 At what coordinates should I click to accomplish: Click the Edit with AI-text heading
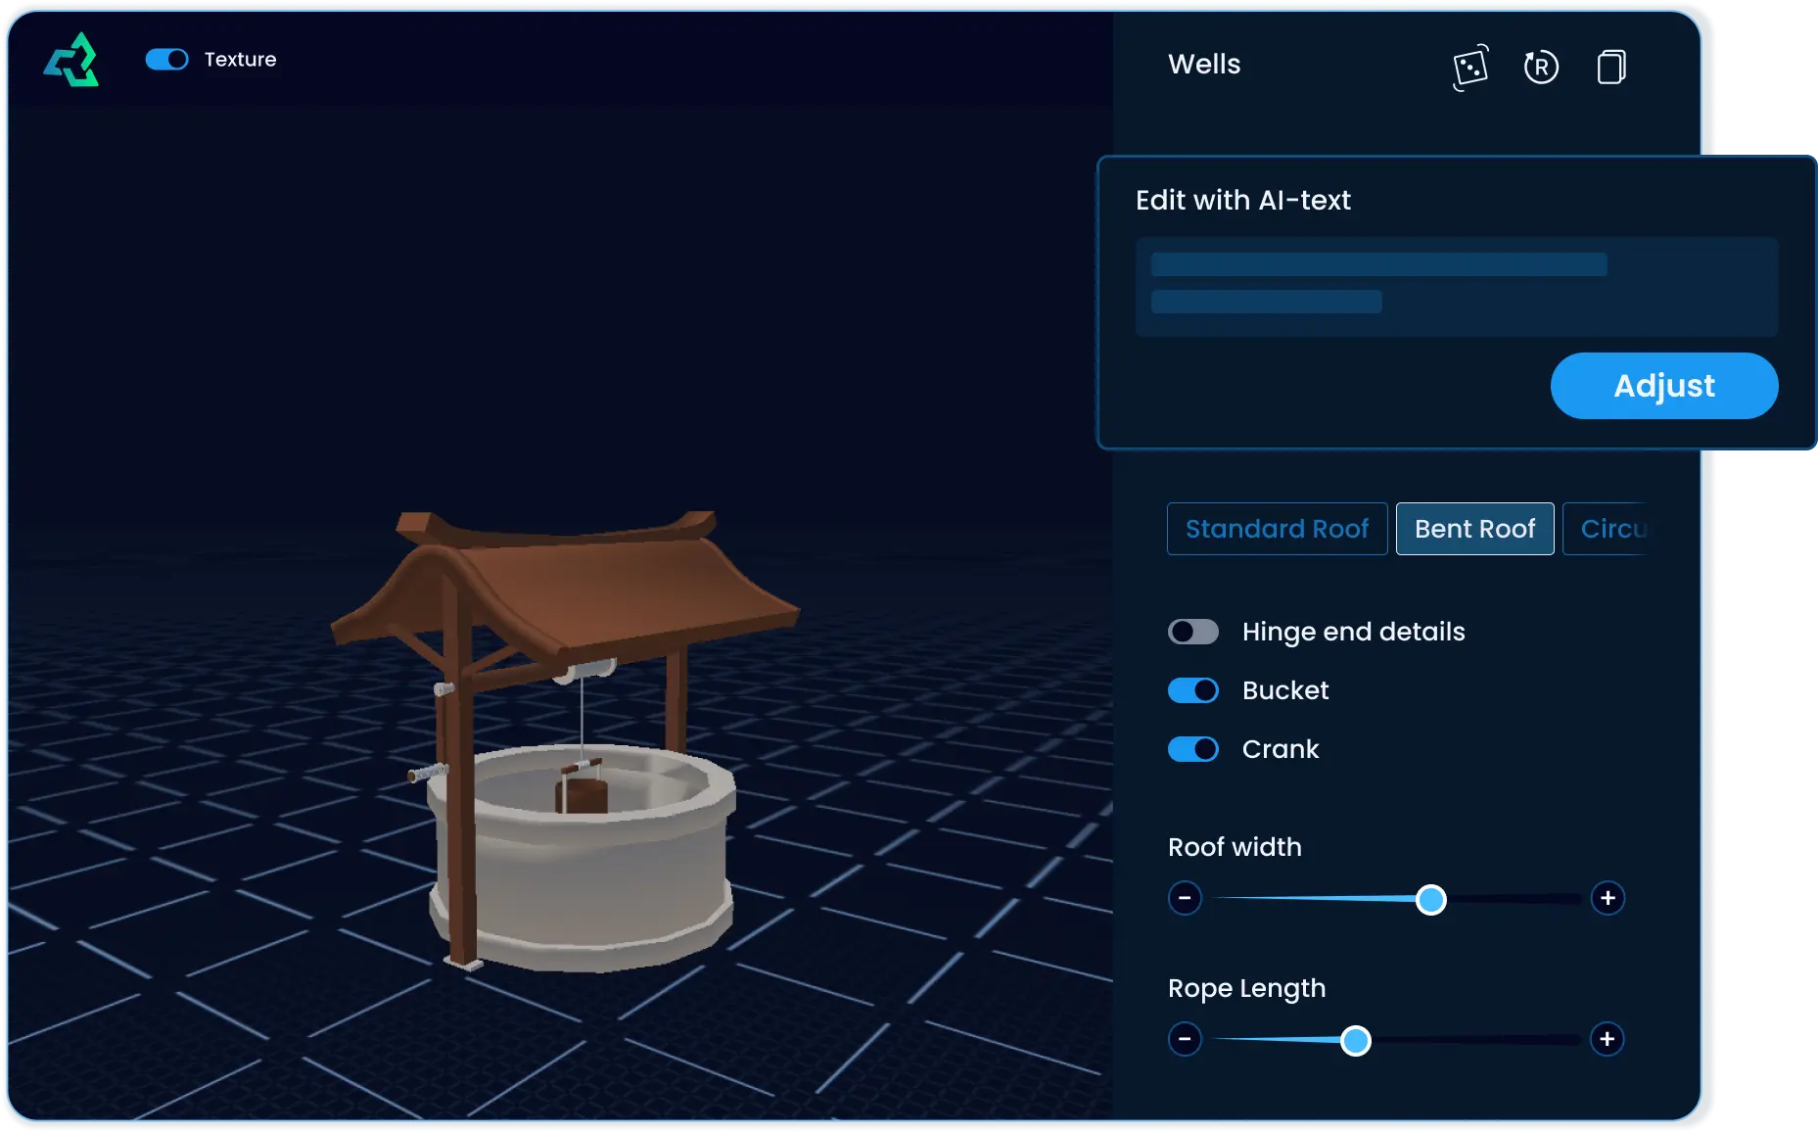(x=1243, y=201)
